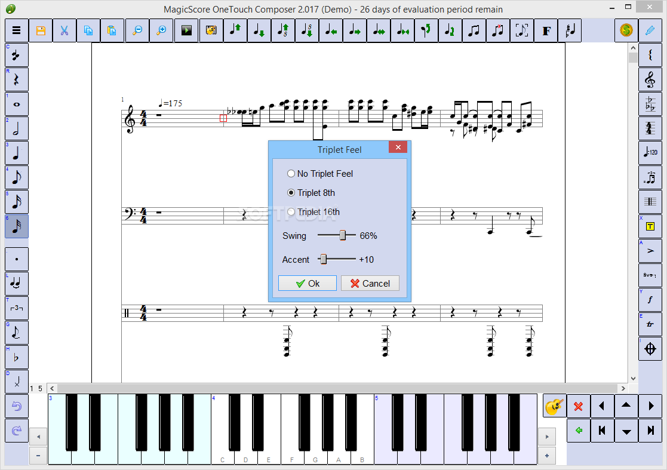The image size is (667, 470).
Task: Select Triplet 16th radio button
Action: (291, 212)
